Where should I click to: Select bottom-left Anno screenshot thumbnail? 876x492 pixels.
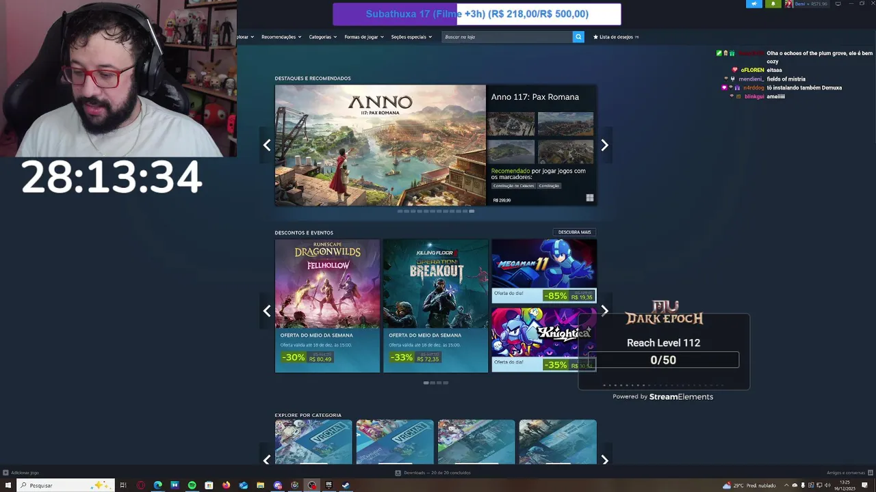511,152
